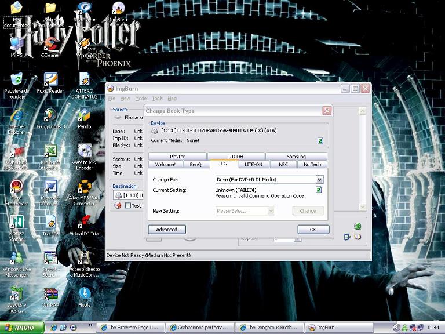Launch Virtual DJ Trial shortcut

coord(84,226)
